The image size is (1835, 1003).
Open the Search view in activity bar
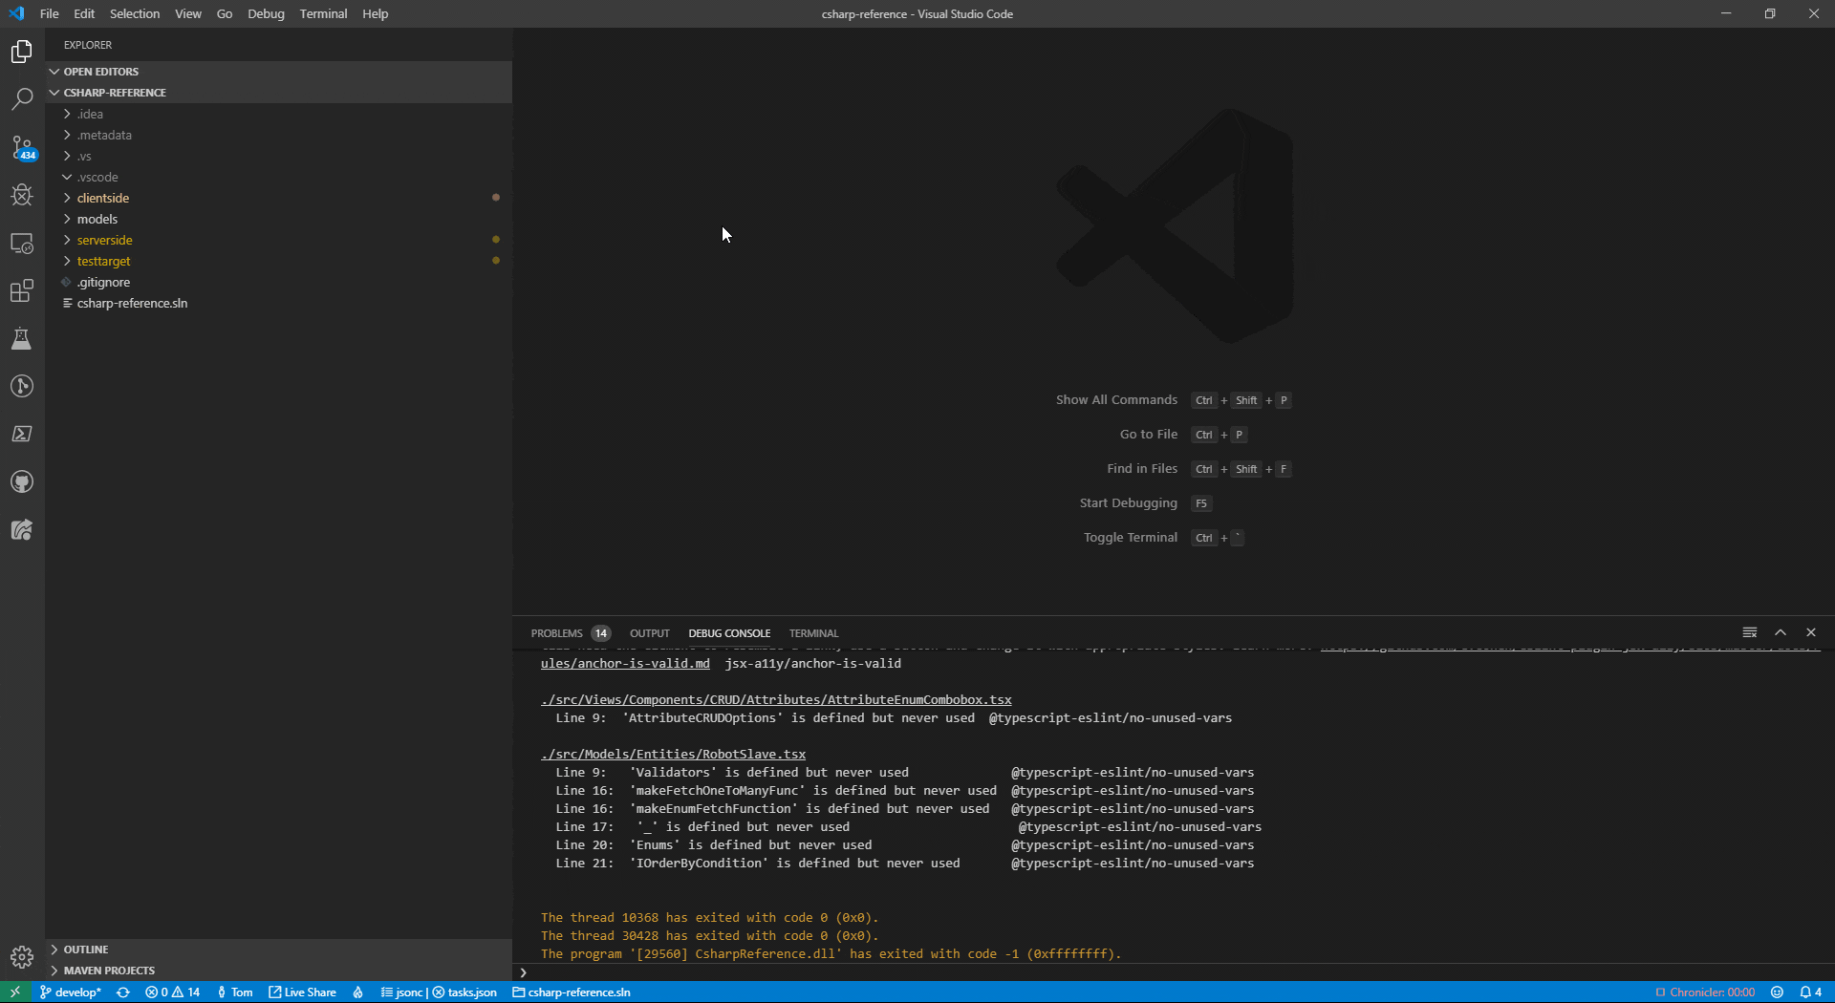(x=22, y=99)
